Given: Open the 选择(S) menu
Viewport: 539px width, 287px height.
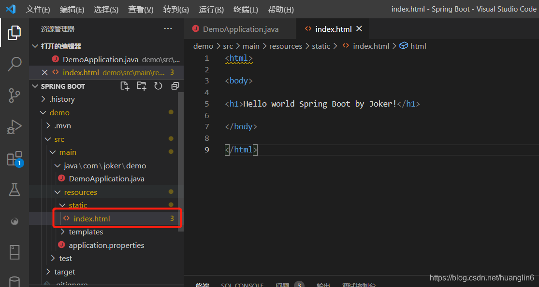Looking at the screenshot, I should point(106,10).
